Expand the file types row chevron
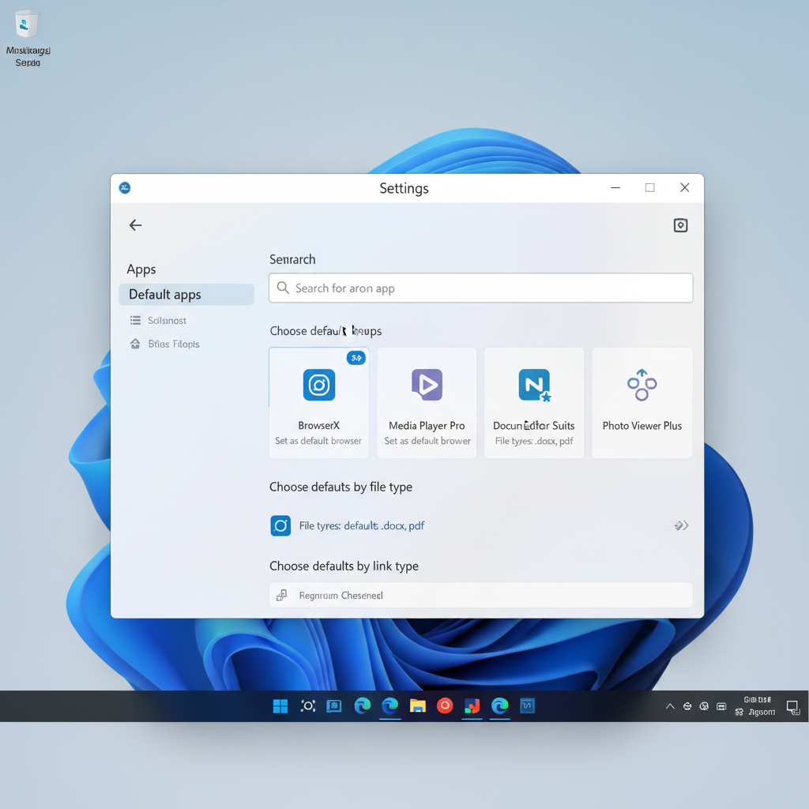This screenshot has height=809, width=809. pyautogui.click(x=682, y=525)
